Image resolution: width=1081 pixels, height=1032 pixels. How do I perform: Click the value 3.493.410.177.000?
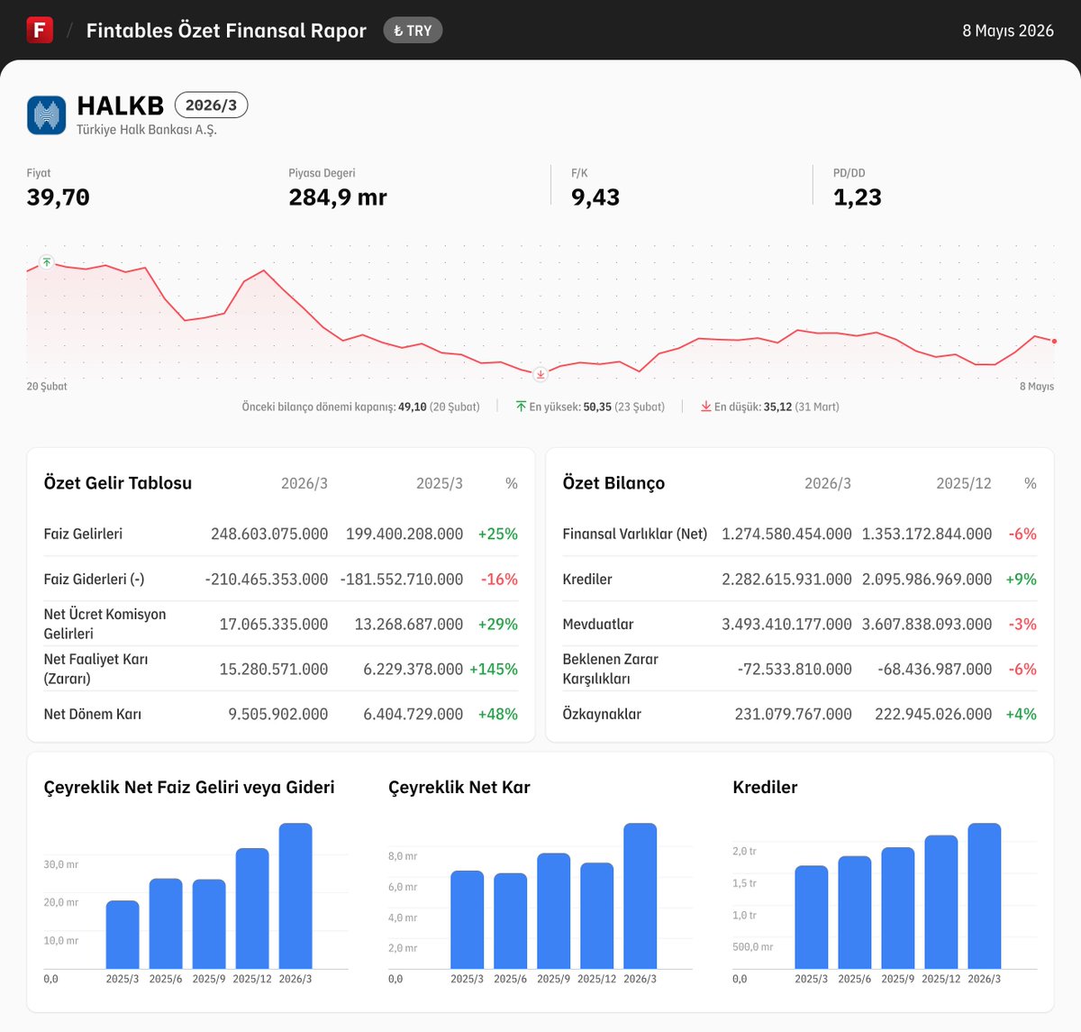[x=786, y=624]
